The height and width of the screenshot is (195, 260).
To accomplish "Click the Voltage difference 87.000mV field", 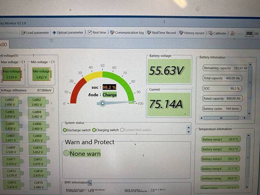I will pos(27,90).
